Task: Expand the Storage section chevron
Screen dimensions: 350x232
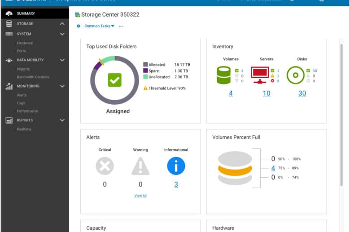Action: coord(62,24)
